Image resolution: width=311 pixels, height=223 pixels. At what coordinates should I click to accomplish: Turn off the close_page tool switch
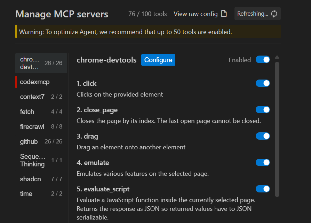click(263, 109)
